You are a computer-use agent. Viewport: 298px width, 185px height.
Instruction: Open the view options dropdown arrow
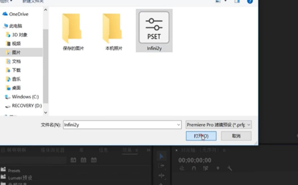225,1
